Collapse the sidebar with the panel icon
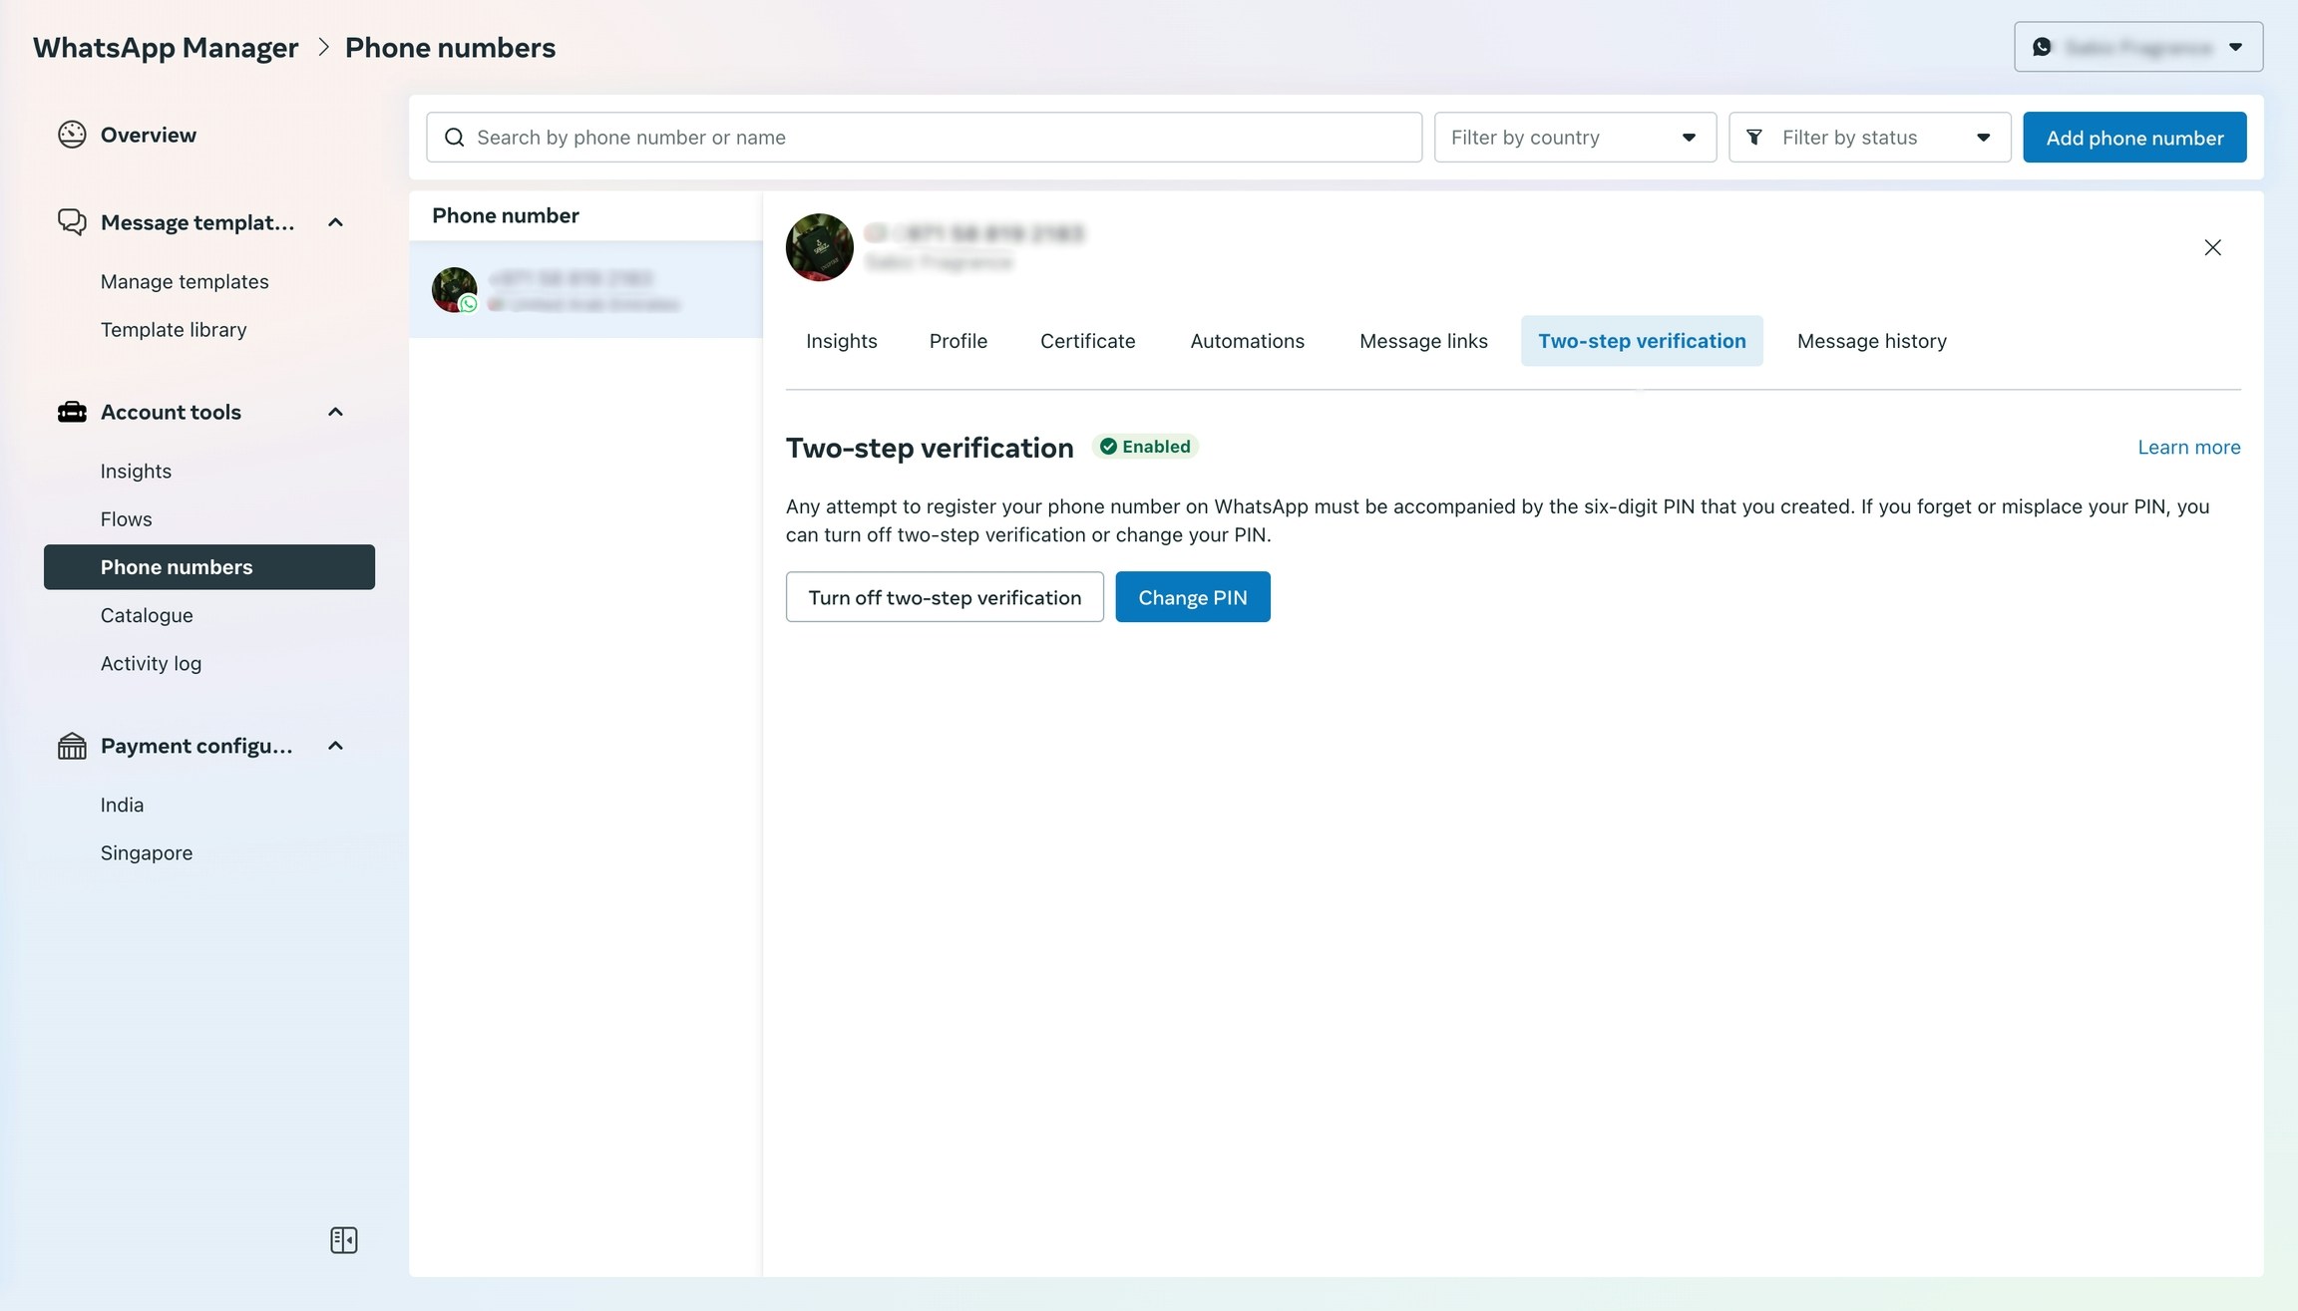Viewport: 2298px width, 1311px height. pyautogui.click(x=343, y=1239)
